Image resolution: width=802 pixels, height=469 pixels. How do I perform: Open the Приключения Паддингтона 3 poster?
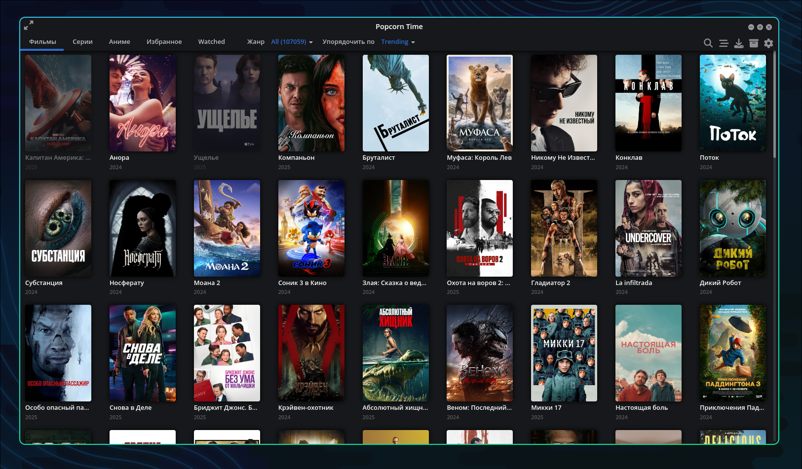733,353
